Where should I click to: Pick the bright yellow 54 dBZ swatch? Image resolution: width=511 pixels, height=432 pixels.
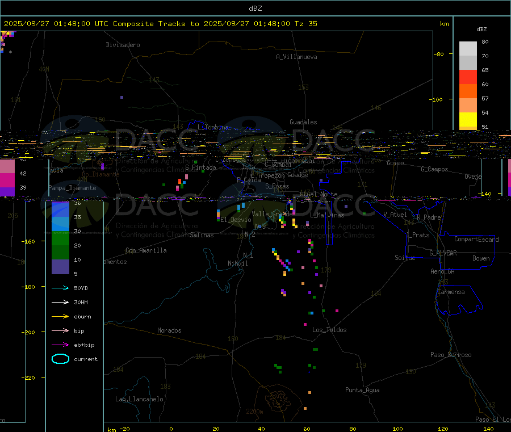pos(468,120)
